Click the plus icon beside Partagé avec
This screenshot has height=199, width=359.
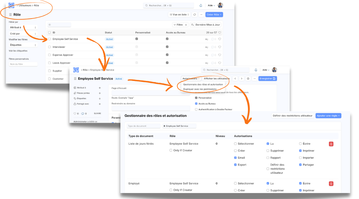click(100, 104)
